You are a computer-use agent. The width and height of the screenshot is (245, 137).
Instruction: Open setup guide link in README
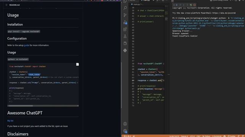coord(26,45)
